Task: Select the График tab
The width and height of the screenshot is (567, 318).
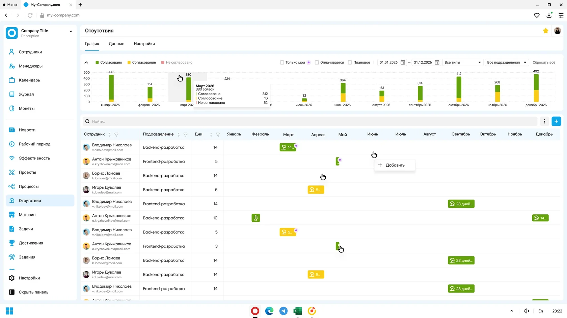Action: [92, 44]
